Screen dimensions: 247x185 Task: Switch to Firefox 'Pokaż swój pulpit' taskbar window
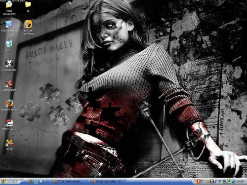point(108,182)
